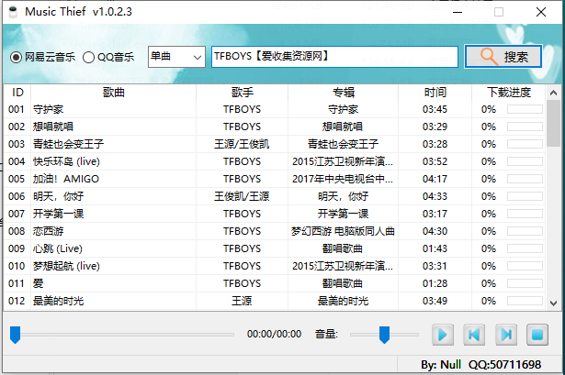The image size is (565, 375).
Task: Click the playback progress slider handle
Action: click(15, 335)
